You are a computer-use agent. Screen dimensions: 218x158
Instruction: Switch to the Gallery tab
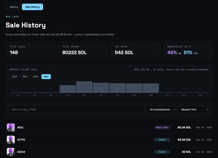14,7
